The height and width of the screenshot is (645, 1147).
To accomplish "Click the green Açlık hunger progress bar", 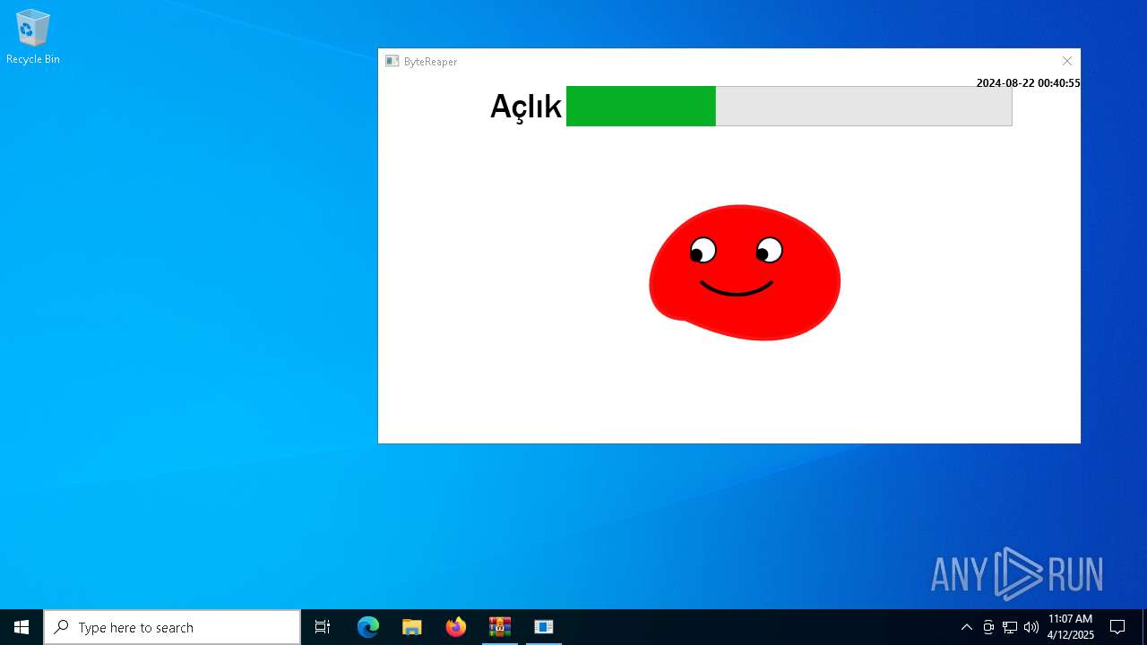I will pyautogui.click(x=789, y=106).
